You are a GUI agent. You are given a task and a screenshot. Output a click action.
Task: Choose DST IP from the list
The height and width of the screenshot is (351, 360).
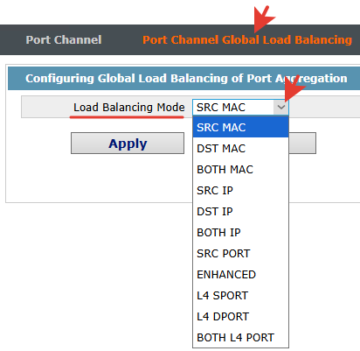(x=240, y=211)
